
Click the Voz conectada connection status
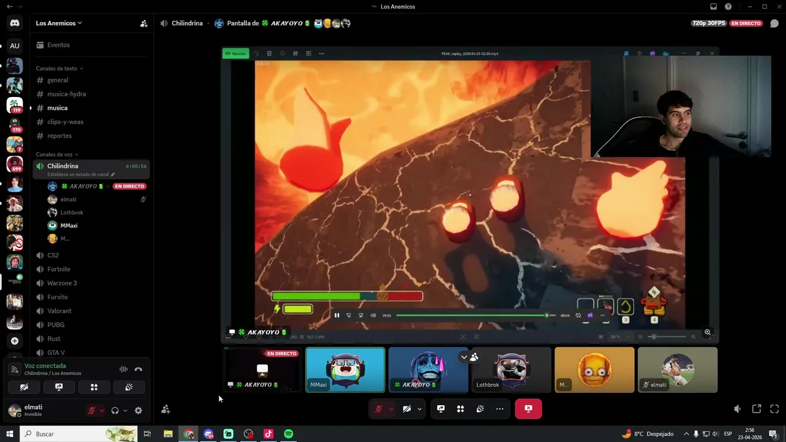coord(45,366)
